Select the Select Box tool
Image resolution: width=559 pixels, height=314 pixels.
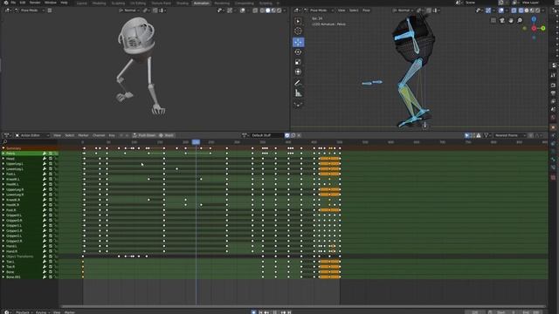(x=298, y=21)
